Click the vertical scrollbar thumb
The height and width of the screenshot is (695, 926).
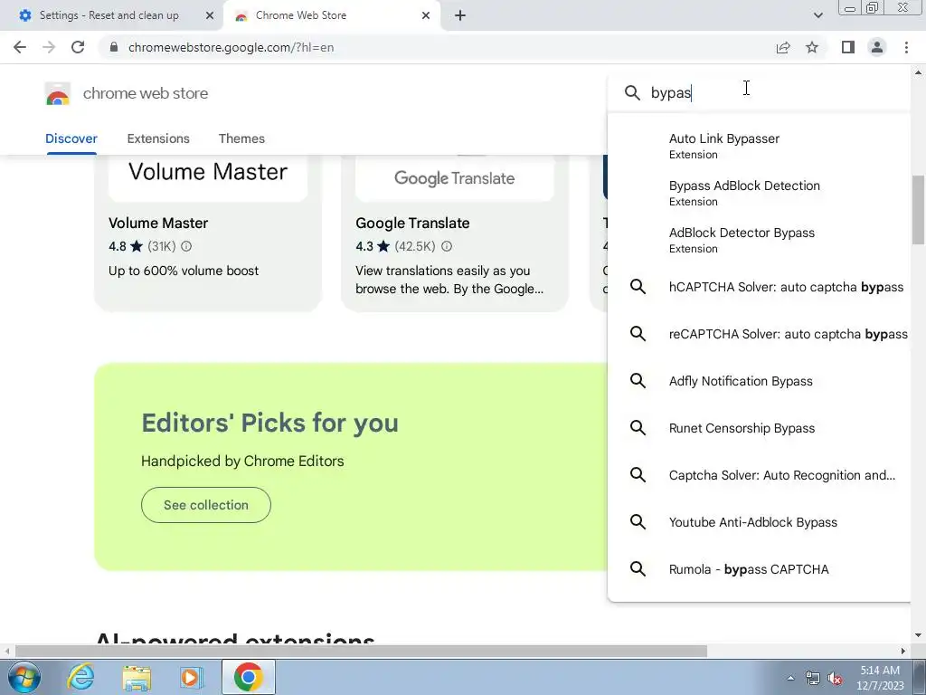click(918, 210)
